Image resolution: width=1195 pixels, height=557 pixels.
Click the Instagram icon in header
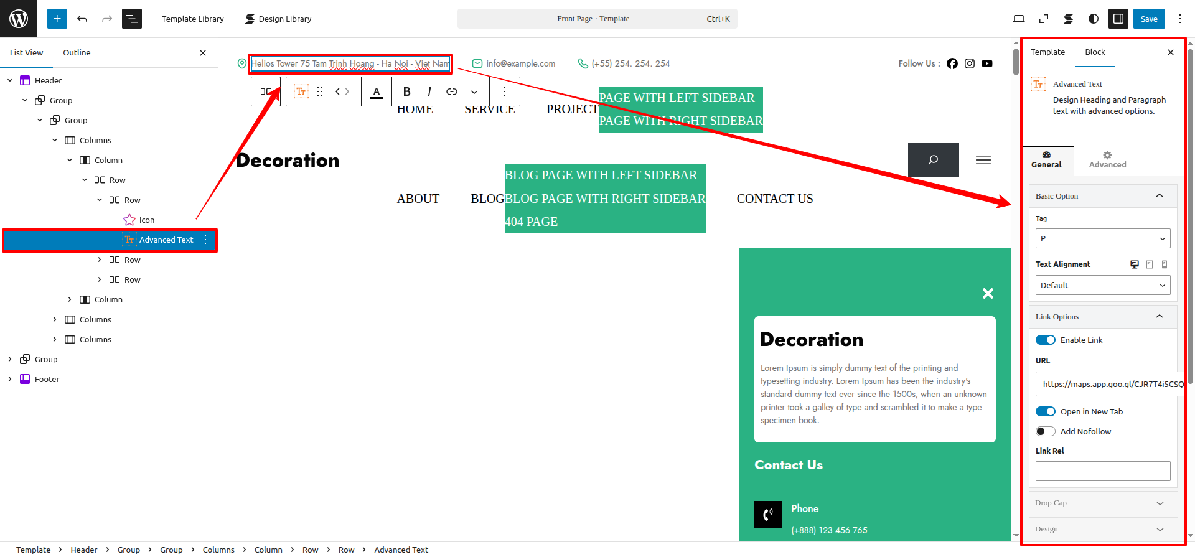tap(970, 63)
